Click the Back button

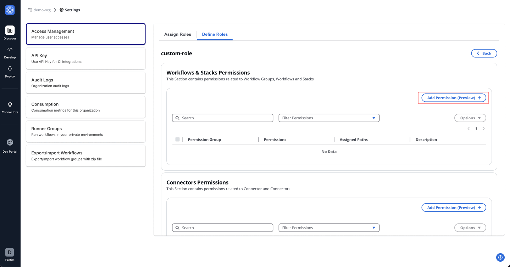click(x=484, y=53)
